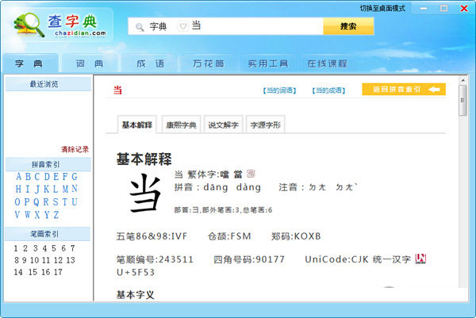Screen dimensions: 476x318
Task: Click the chazidian.com logo
Action: tap(60, 25)
